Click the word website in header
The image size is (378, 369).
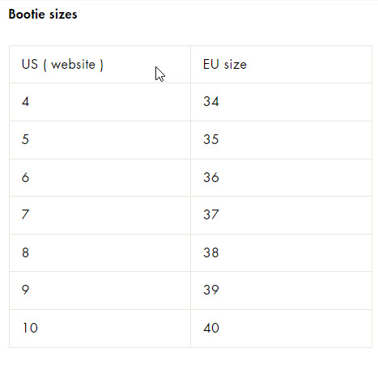pyautogui.click(x=73, y=65)
